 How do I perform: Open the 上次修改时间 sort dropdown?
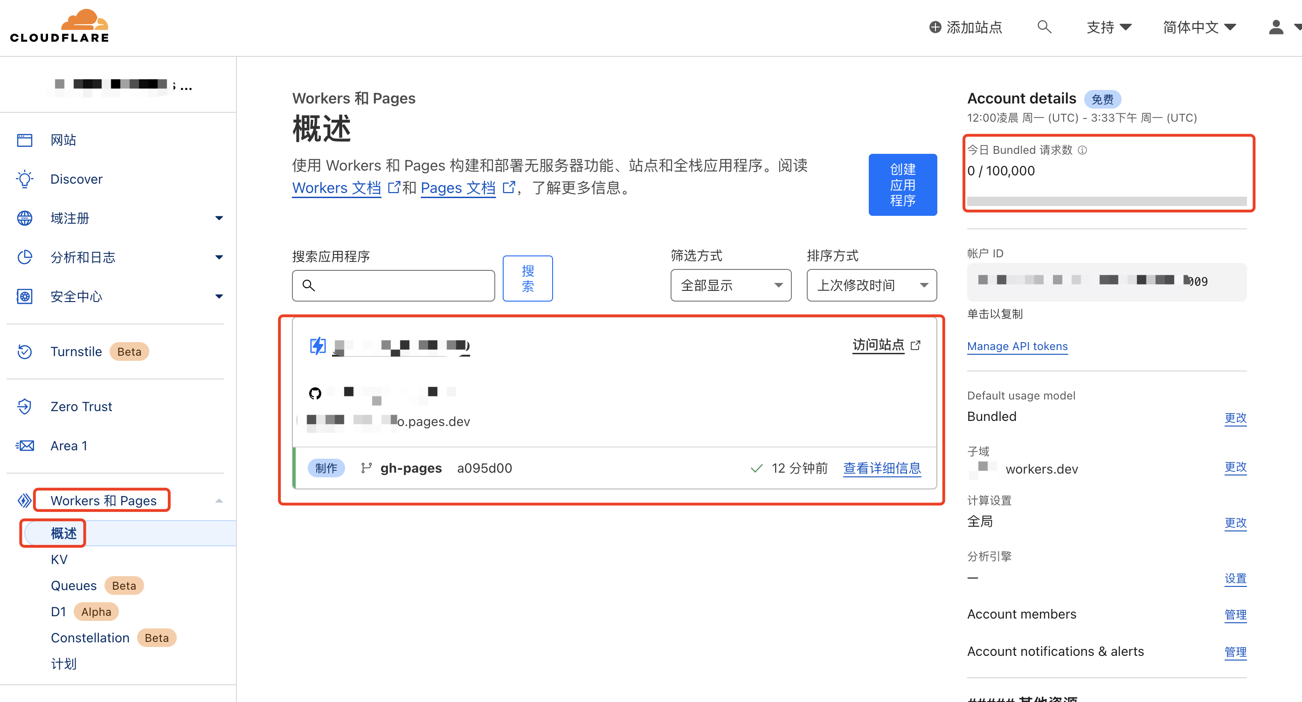pyautogui.click(x=872, y=285)
